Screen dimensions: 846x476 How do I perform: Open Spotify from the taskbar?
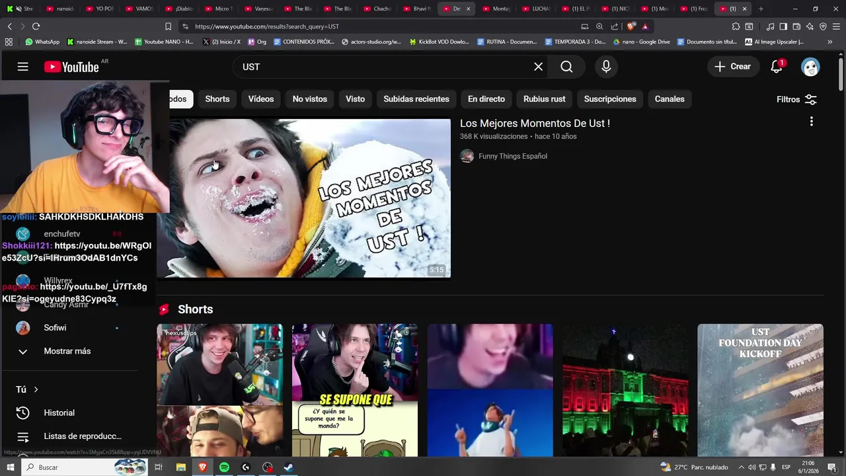[224, 467]
